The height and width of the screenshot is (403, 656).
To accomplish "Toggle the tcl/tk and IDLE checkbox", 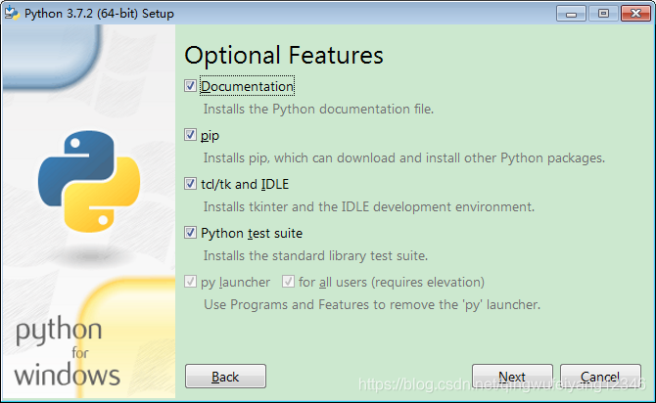I will point(190,184).
